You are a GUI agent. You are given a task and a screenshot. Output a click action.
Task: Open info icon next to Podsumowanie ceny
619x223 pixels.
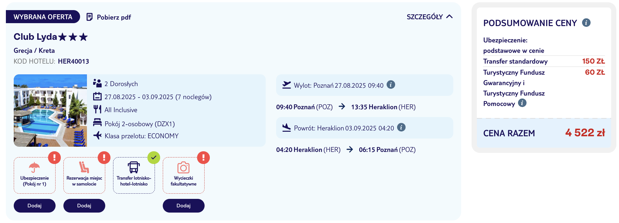[586, 23]
